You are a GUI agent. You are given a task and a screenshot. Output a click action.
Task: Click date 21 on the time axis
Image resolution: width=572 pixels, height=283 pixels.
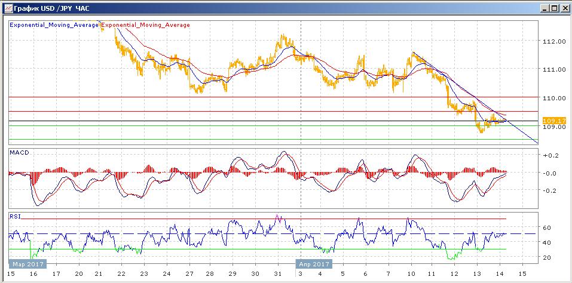pyautogui.click(x=99, y=273)
